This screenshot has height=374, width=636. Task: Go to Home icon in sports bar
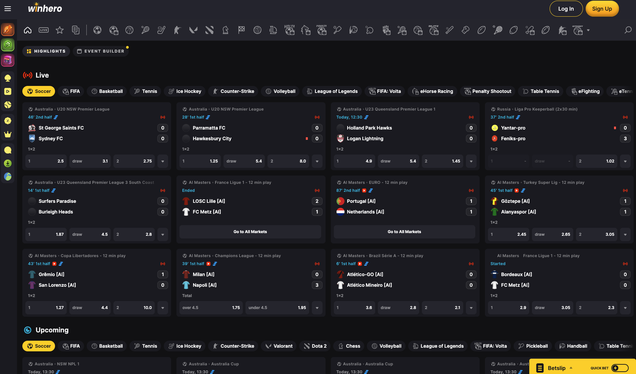[28, 30]
